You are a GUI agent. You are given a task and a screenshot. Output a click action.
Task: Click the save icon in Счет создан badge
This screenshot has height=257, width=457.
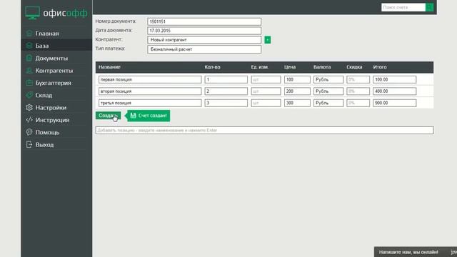tap(134, 116)
